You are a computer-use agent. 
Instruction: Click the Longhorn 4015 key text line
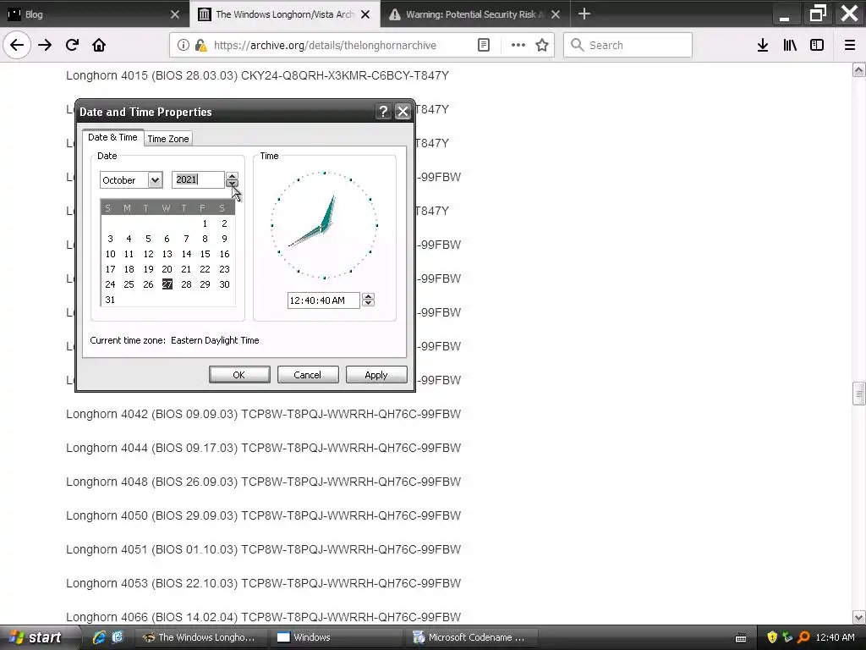coord(257,75)
